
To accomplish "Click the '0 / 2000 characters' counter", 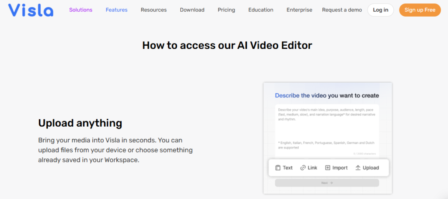I will point(364,154).
